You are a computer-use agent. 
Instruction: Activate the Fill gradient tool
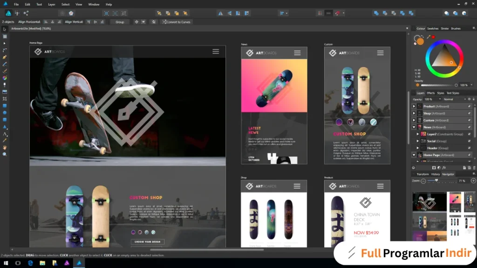[x=5, y=78]
